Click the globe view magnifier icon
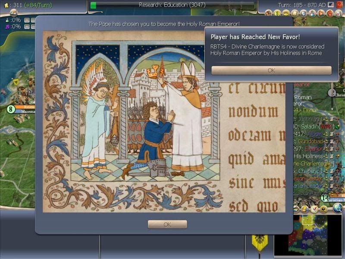 (337, 208)
